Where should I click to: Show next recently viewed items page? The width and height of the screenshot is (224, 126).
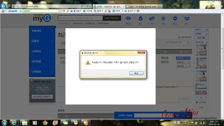(x=206, y=97)
